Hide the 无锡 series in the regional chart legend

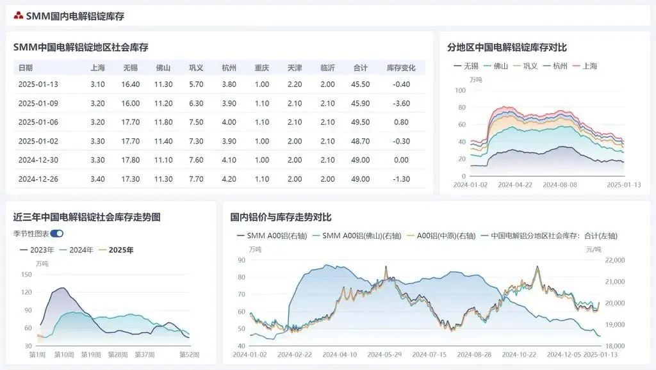click(x=466, y=66)
